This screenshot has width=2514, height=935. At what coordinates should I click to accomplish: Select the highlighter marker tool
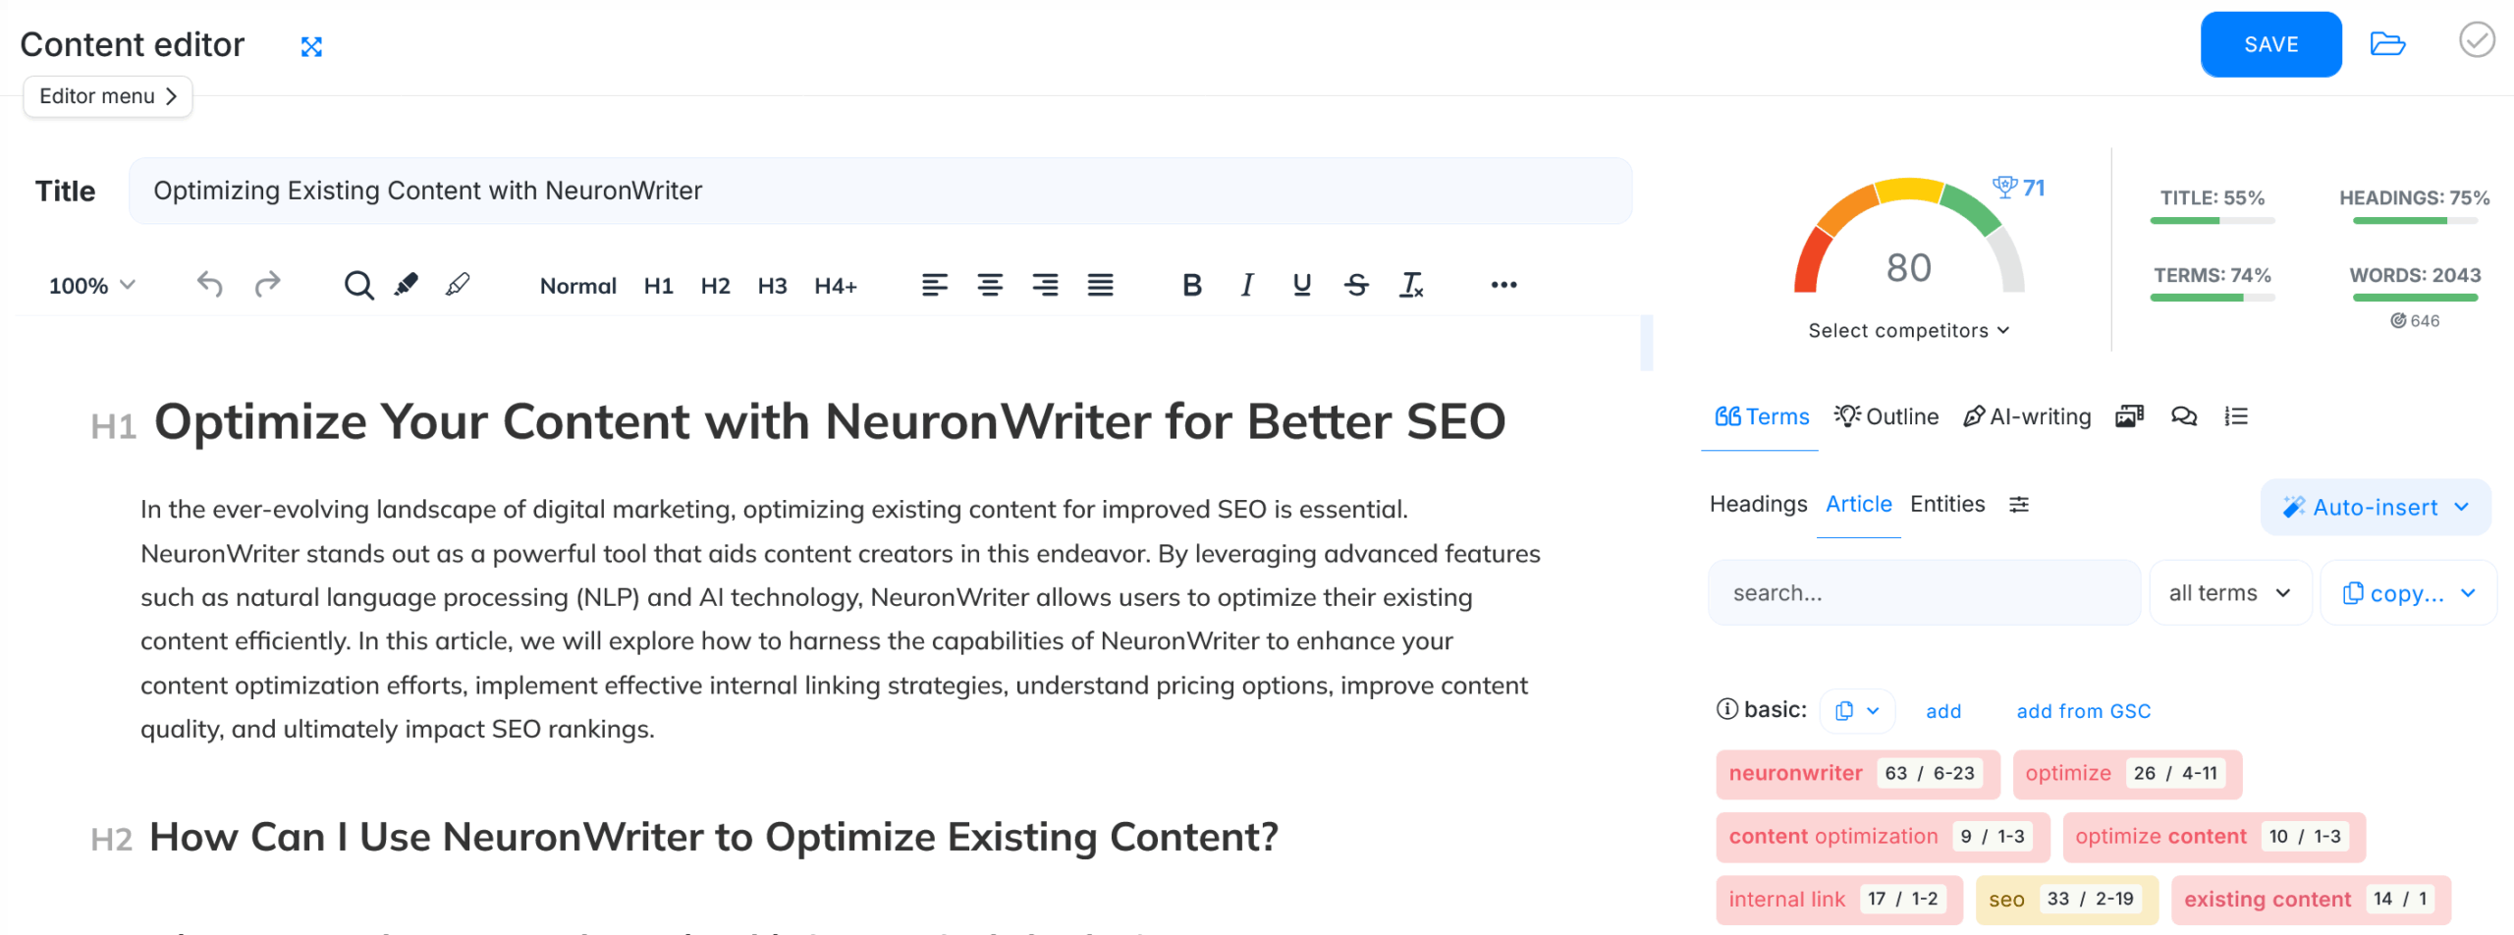[406, 285]
